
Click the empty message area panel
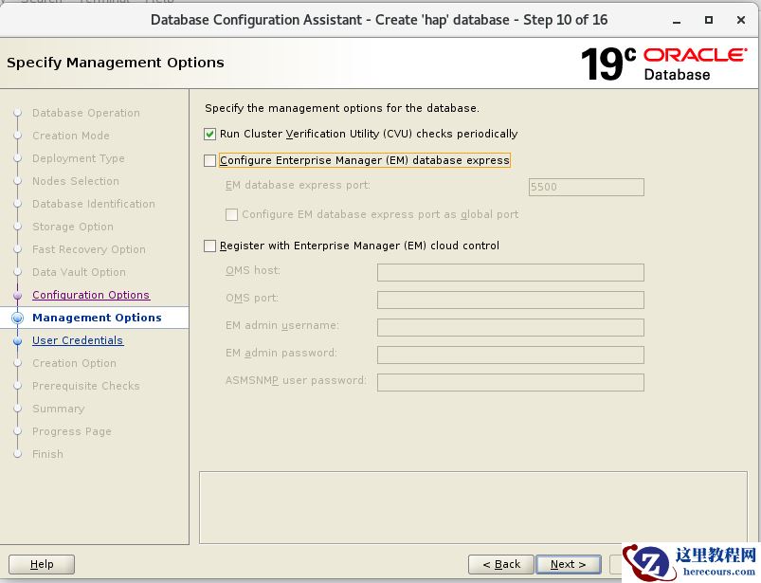[x=473, y=507]
